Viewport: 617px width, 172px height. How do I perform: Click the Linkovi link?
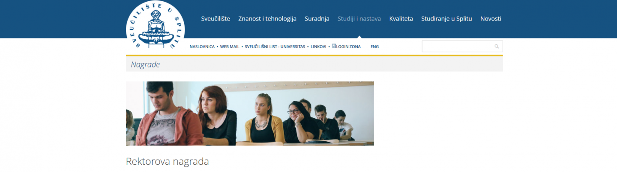click(318, 47)
